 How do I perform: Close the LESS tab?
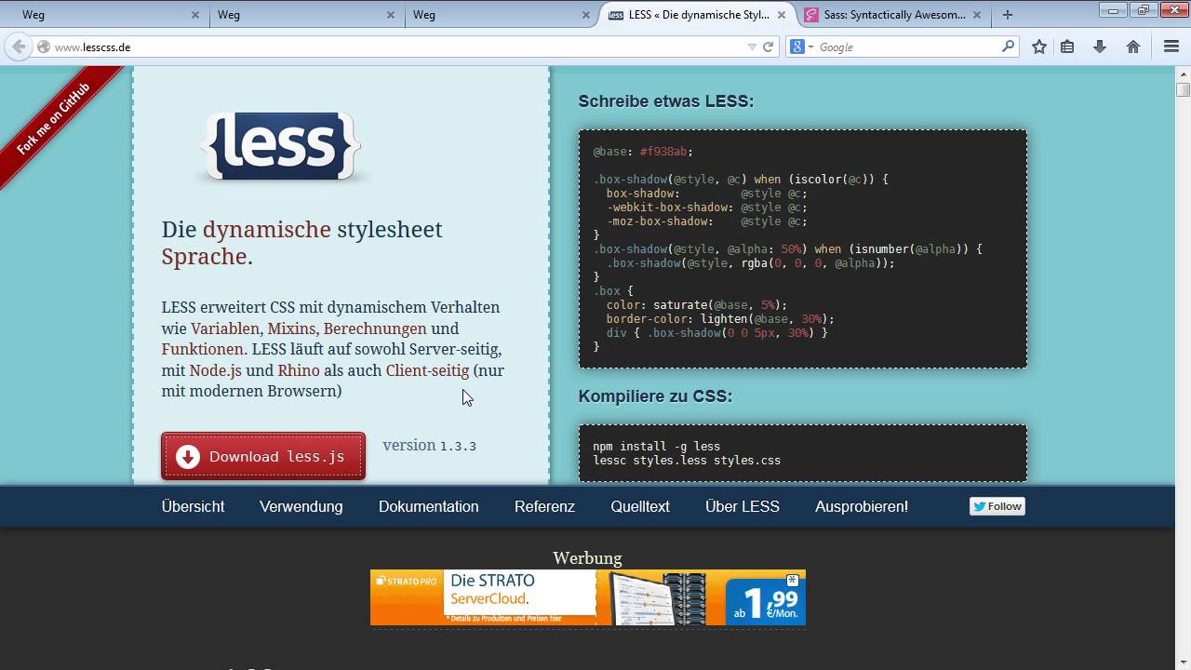click(782, 15)
